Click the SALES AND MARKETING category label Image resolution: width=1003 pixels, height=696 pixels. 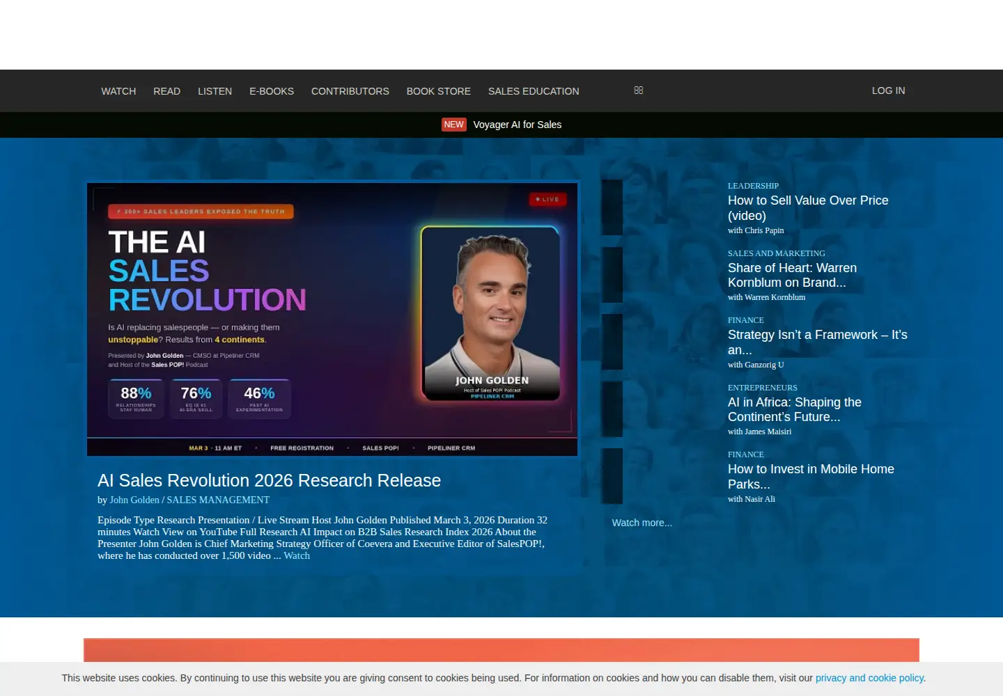777,253
